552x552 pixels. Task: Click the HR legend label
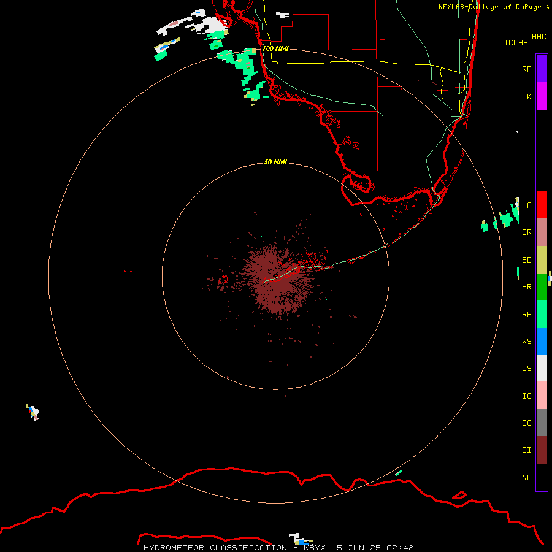[x=526, y=287]
